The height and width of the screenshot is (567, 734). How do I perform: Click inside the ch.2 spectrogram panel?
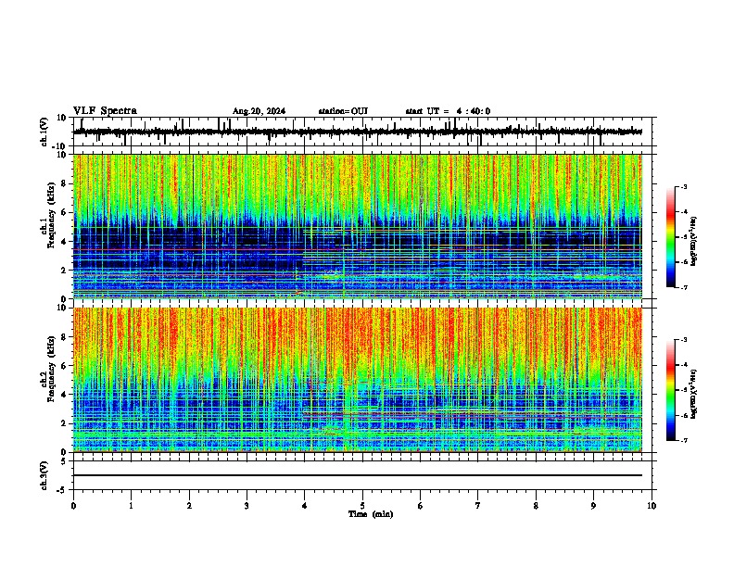coord(357,380)
